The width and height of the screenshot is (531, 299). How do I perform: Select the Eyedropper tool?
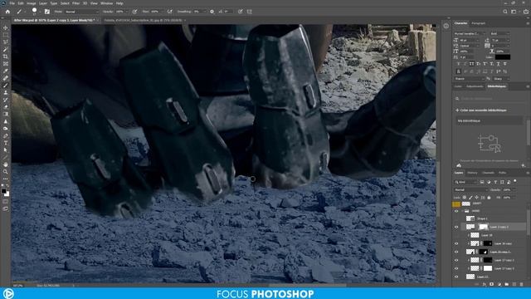(6, 71)
